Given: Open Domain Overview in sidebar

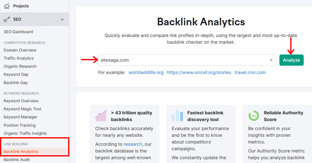Looking at the screenshot, I should pyautogui.click(x=20, y=50).
